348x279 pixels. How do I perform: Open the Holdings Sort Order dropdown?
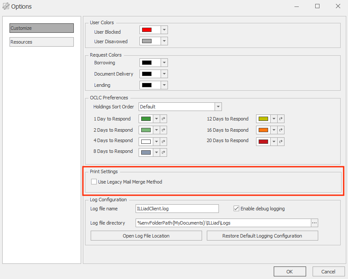pos(218,107)
